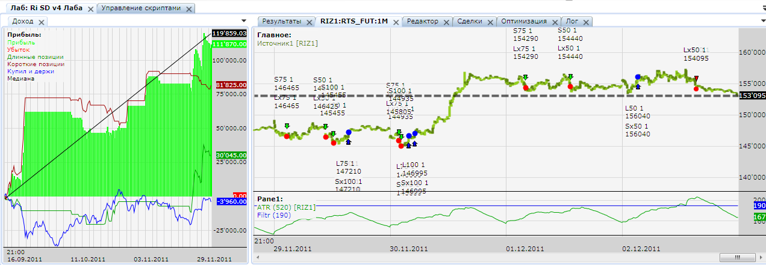This screenshot has height=265, width=766.
Task: Close the 'Доход' panel tab
Action: [x=42, y=22]
